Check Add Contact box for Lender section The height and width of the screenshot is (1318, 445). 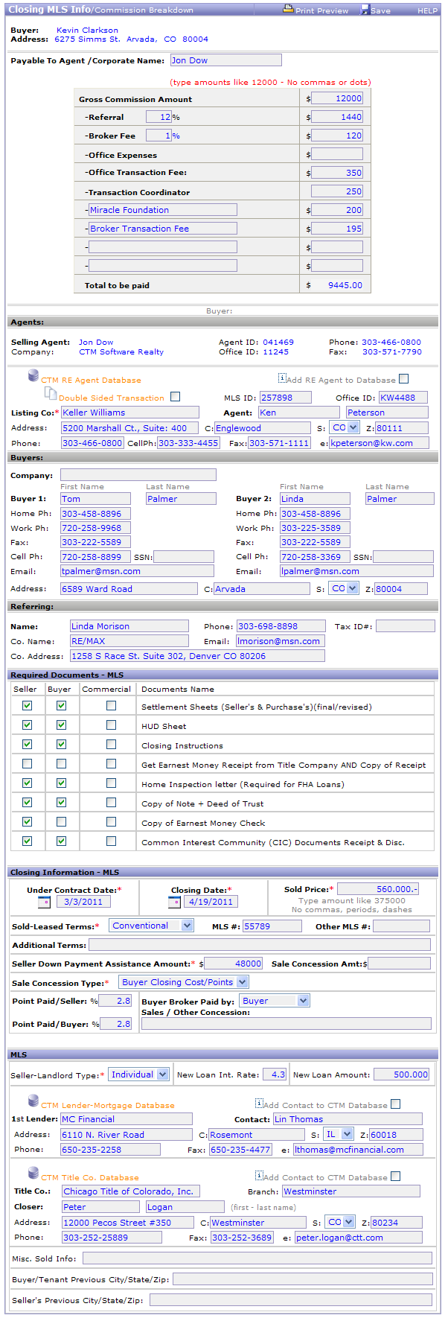click(395, 1104)
